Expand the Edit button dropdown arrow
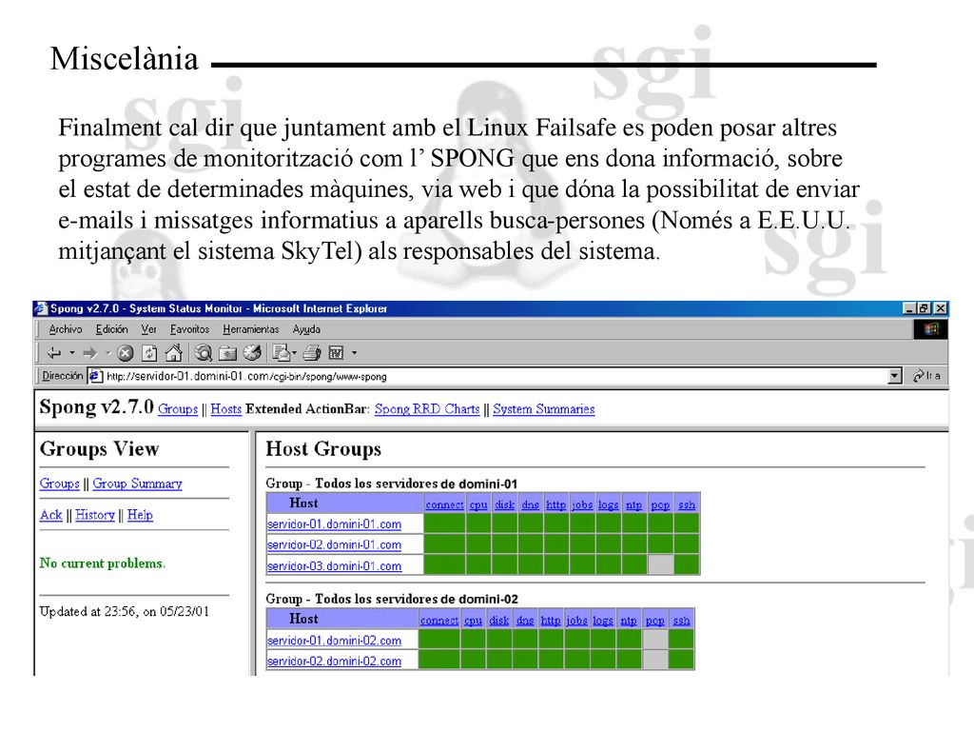The width and height of the screenshot is (974, 731). [x=354, y=353]
